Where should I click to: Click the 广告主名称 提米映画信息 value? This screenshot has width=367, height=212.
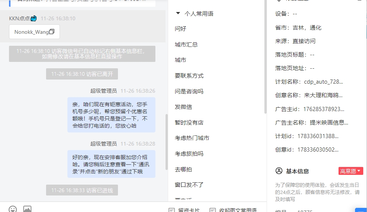pyautogui.click(x=329, y=122)
